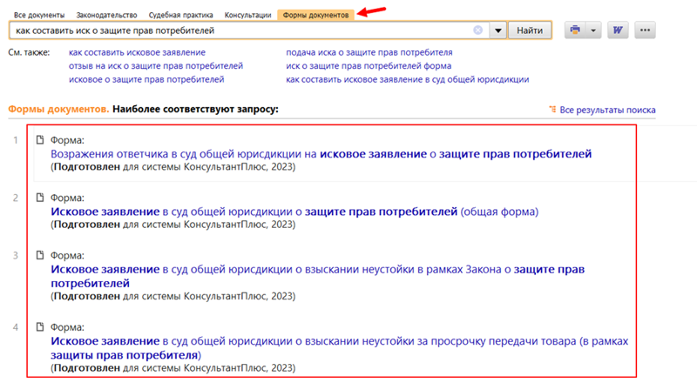Open Возражения ответчика в суд общей юрисдикции form
The width and height of the screenshot is (697, 383).
click(x=321, y=154)
